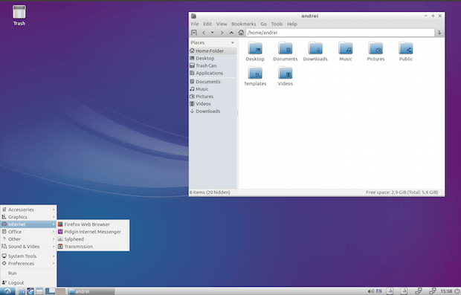Select Music bookmark in the Places sidebar
The height and width of the screenshot is (295, 461).
[x=213, y=88]
